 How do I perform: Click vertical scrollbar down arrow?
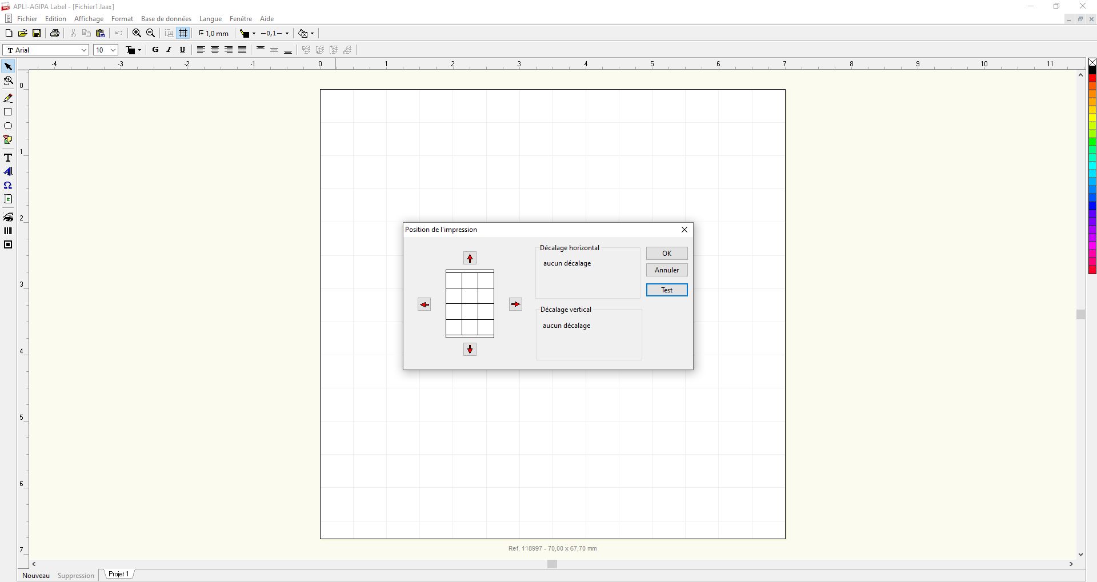1080,554
